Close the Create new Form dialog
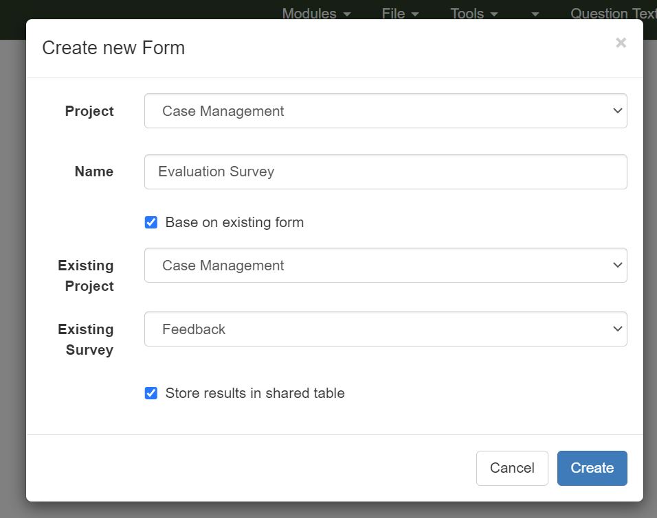This screenshot has height=518, width=657. click(x=621, y=43)
